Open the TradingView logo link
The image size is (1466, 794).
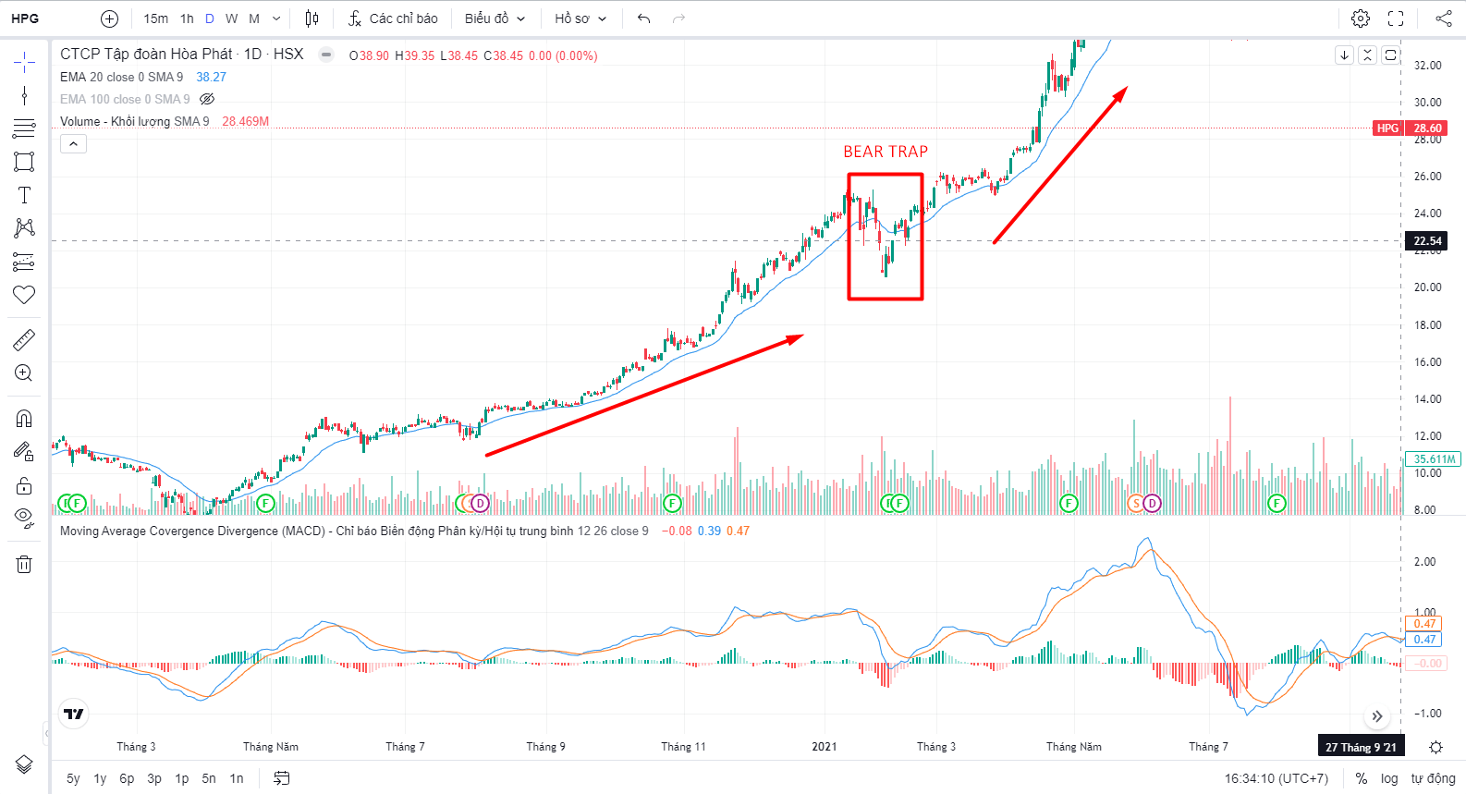coord(74,714)
